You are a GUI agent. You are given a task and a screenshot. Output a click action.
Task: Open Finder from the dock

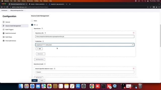point(21,86)
